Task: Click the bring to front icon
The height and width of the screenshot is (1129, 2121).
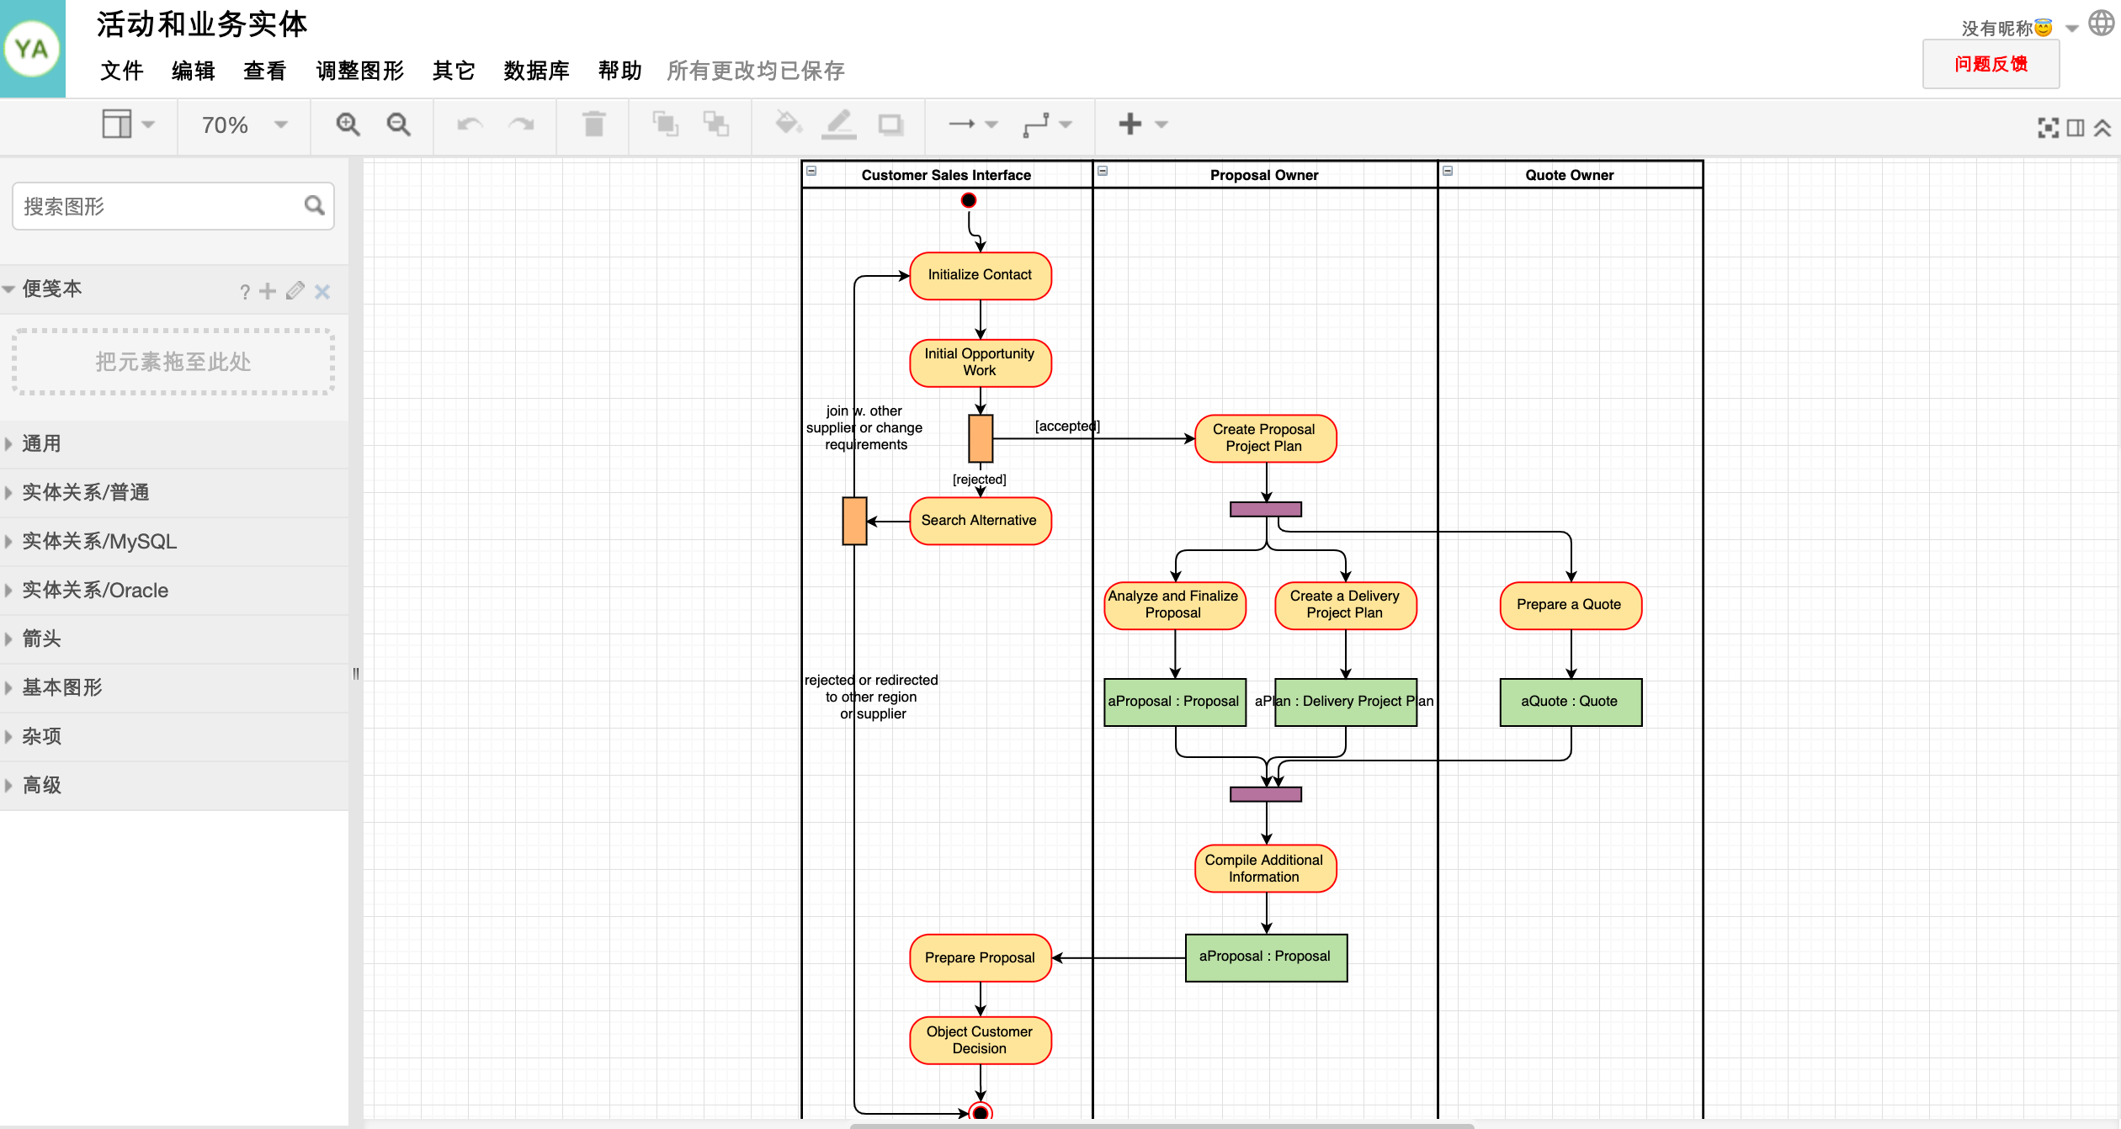Action: pyautogui.click(x=665, y=125)
